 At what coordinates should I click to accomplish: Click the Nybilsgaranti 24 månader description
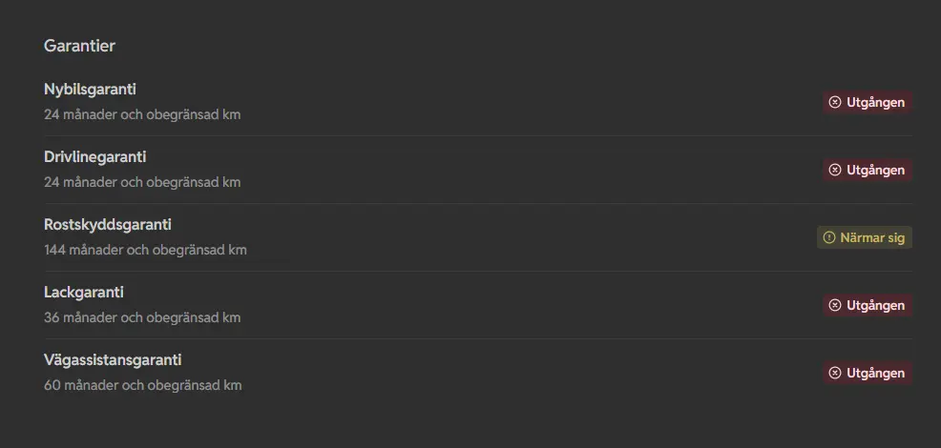point(142,114)
